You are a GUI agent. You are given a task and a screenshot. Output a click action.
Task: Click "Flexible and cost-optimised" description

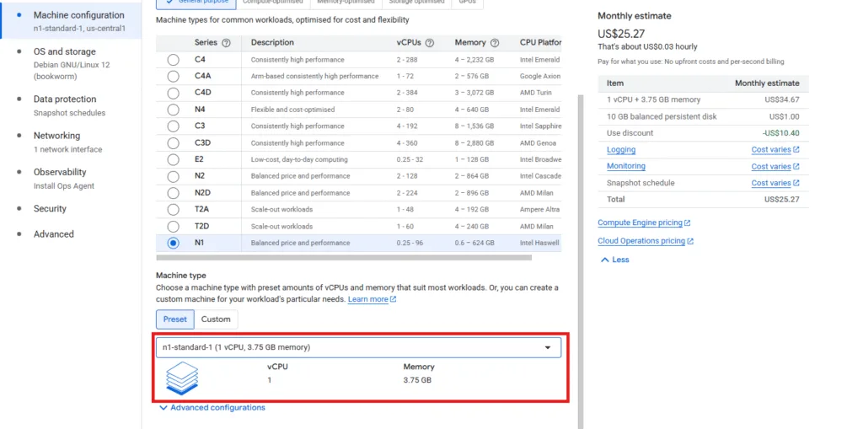point(292,110)
